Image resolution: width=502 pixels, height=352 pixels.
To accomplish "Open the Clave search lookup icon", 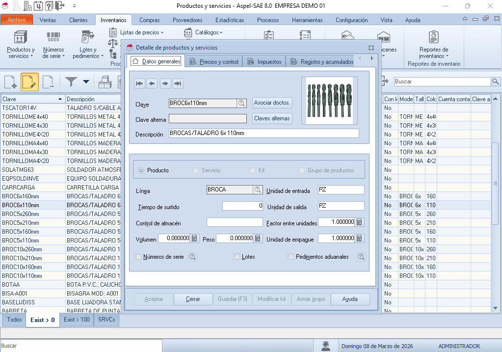I will point(241,104).
